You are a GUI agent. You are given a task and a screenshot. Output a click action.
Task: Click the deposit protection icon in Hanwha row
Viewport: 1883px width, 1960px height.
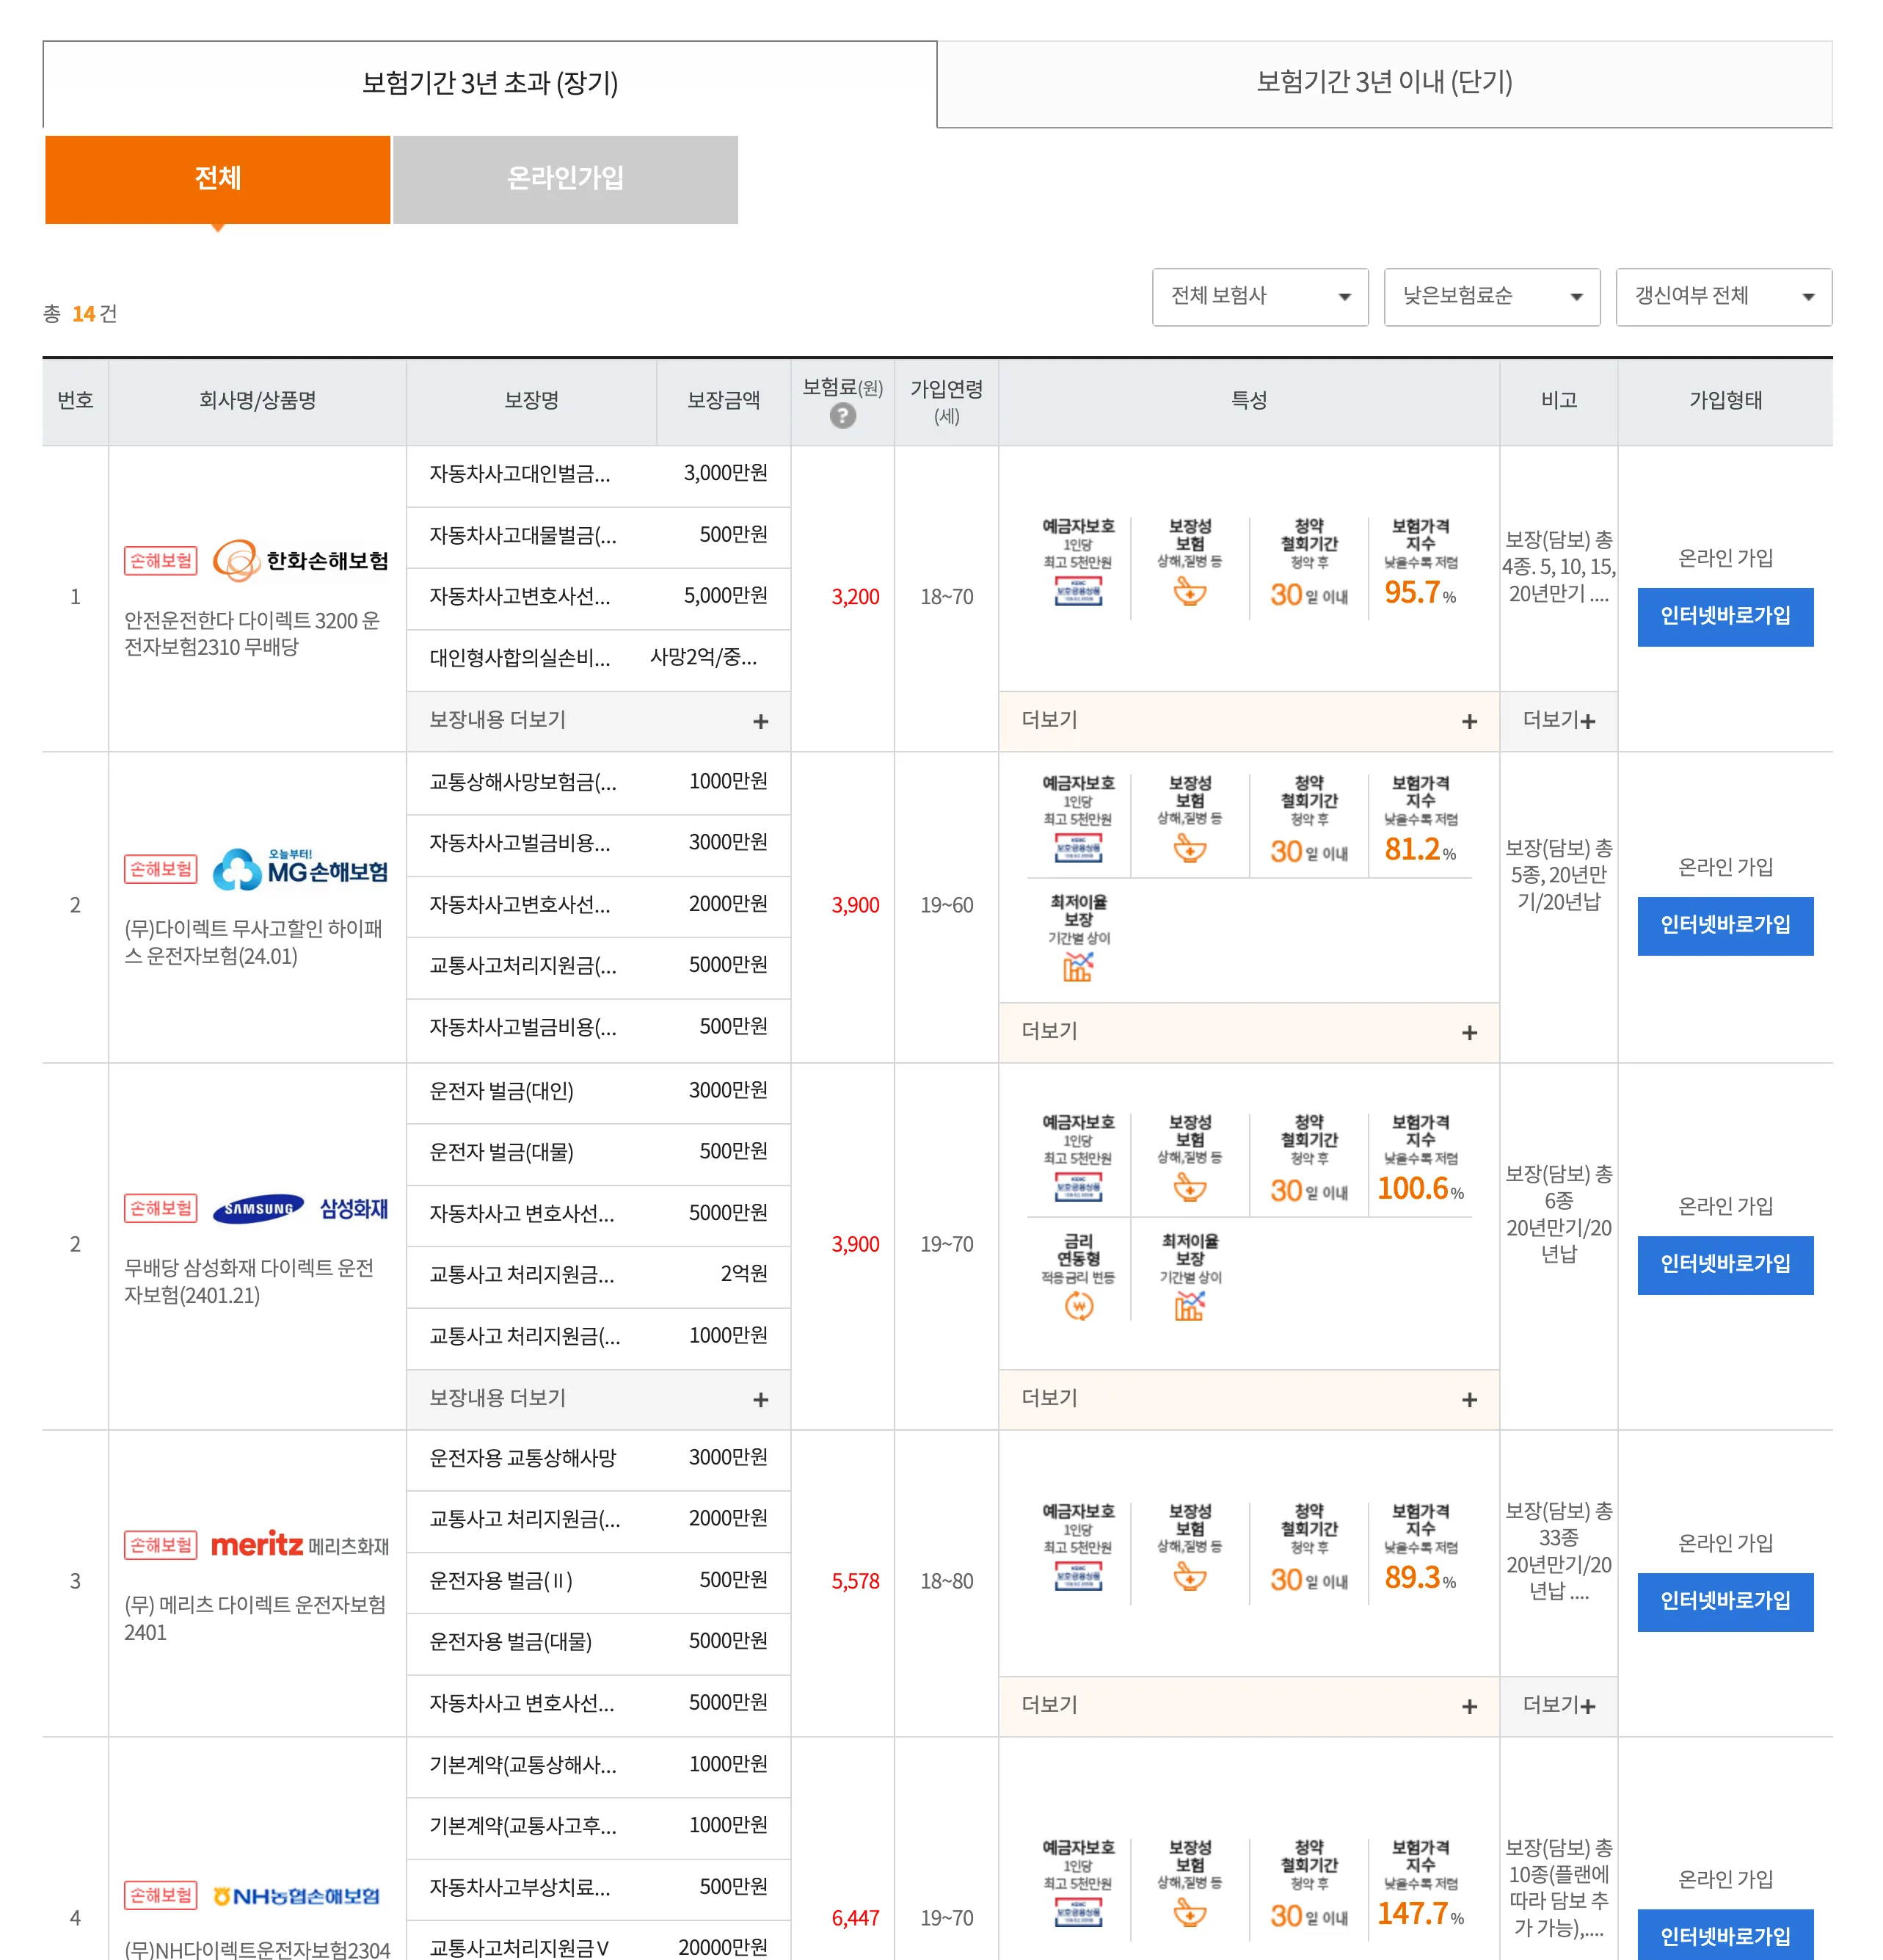pos(1079,592)
